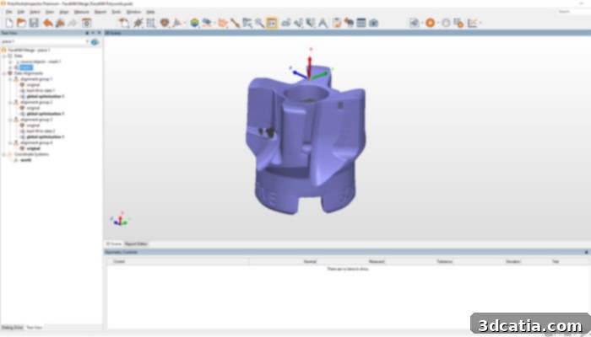Click the Save floppy disk icon

34,23
